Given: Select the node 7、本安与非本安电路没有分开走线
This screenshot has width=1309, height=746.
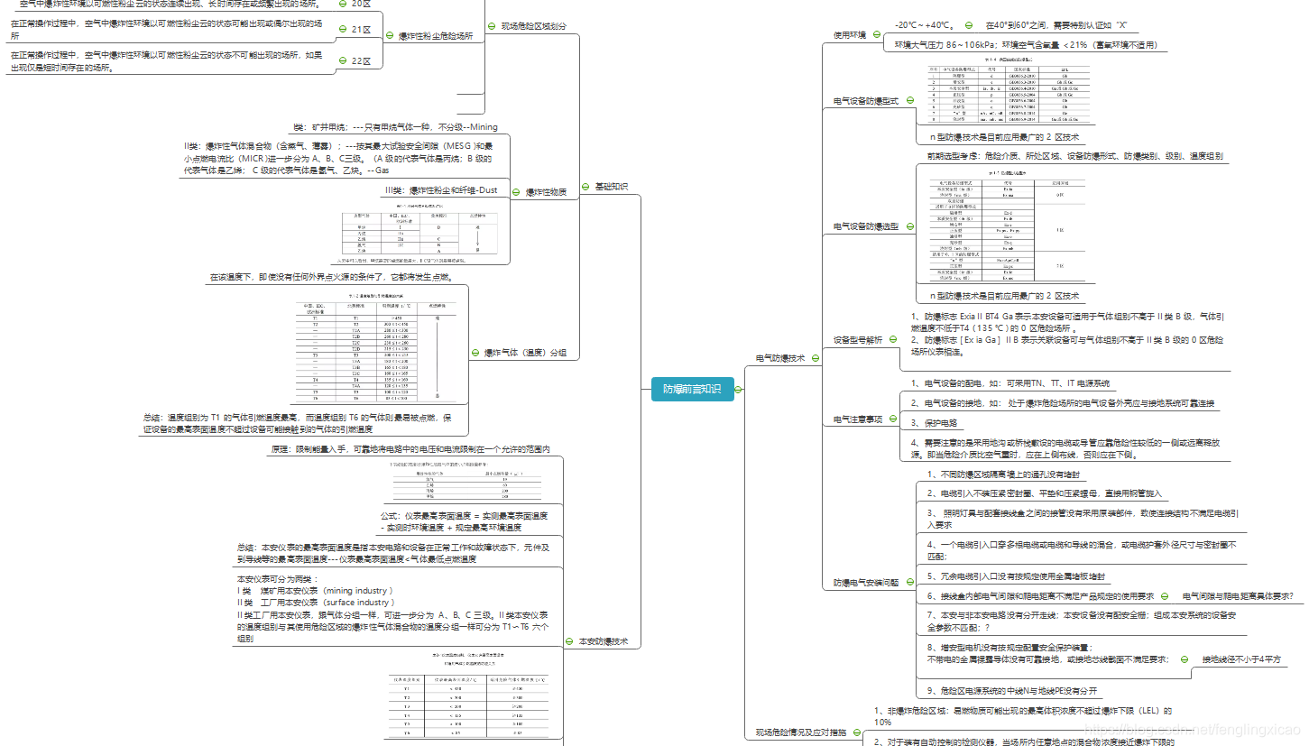Looking at the screenshot, I should tap(1082, 621).
